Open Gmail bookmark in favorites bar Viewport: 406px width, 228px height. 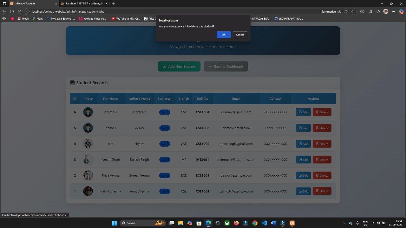pyautogui.click(x=23, y=19)
